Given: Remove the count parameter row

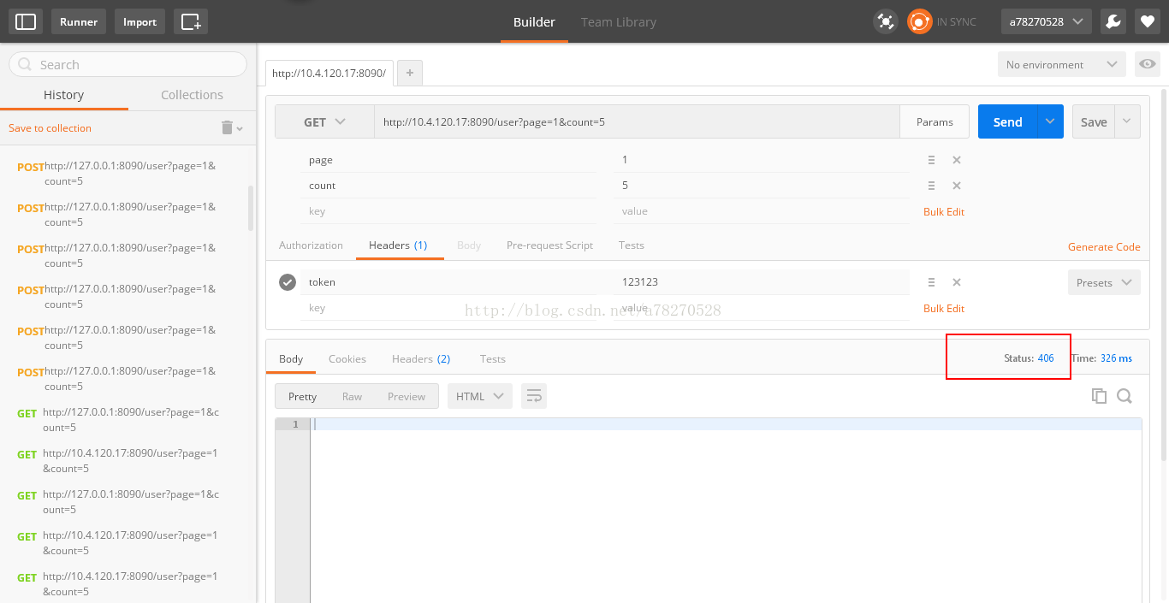Looking at the screenshot, I should click(957, 186).
